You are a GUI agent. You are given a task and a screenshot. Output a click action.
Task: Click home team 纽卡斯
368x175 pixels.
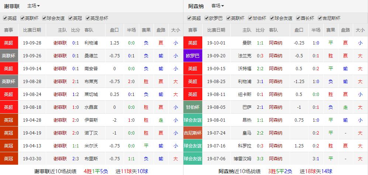(x=245, y=94)
